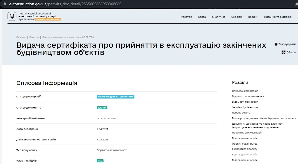Open the Новини menu item
The width and height of the screenshot is (298, 164).
[x=253, y=17]
